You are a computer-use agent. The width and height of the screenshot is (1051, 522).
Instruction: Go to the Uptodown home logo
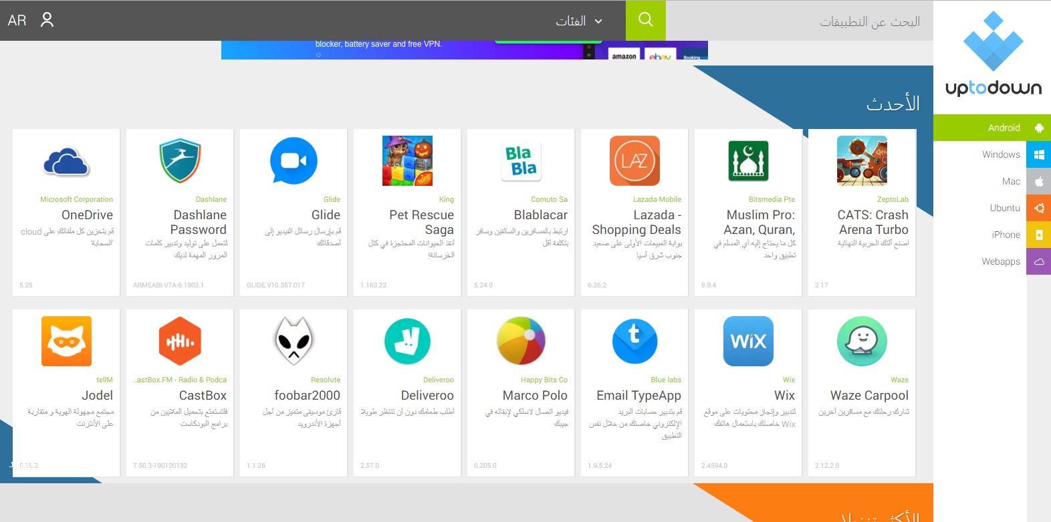pyautogui.click(x=993, y=53)
